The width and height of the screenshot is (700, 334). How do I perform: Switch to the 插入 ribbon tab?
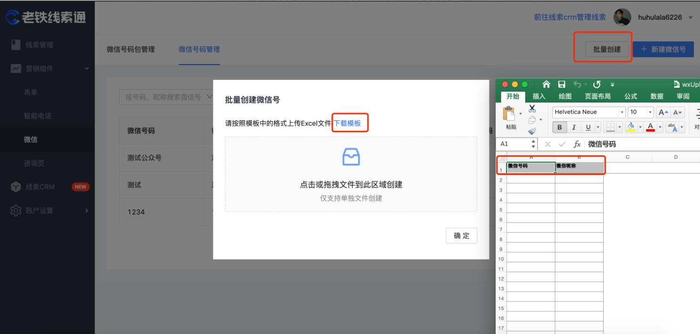(539, 95)
